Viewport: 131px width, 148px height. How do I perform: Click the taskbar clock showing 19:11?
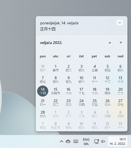click(118, 141)
